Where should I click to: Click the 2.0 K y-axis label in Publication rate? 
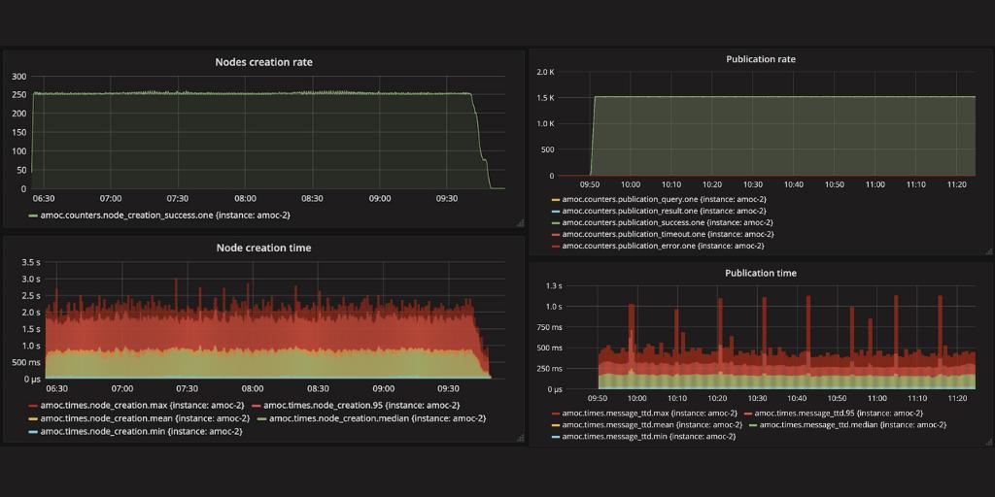point(546,72)
